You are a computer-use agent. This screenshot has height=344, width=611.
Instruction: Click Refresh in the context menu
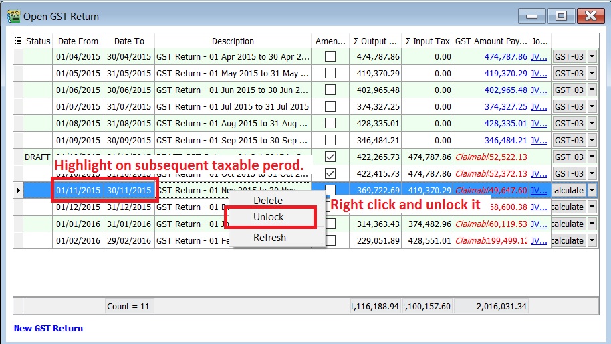(x=269, y=238)
